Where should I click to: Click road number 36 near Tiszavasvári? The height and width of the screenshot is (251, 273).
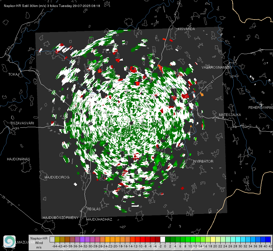coord(17,128)
